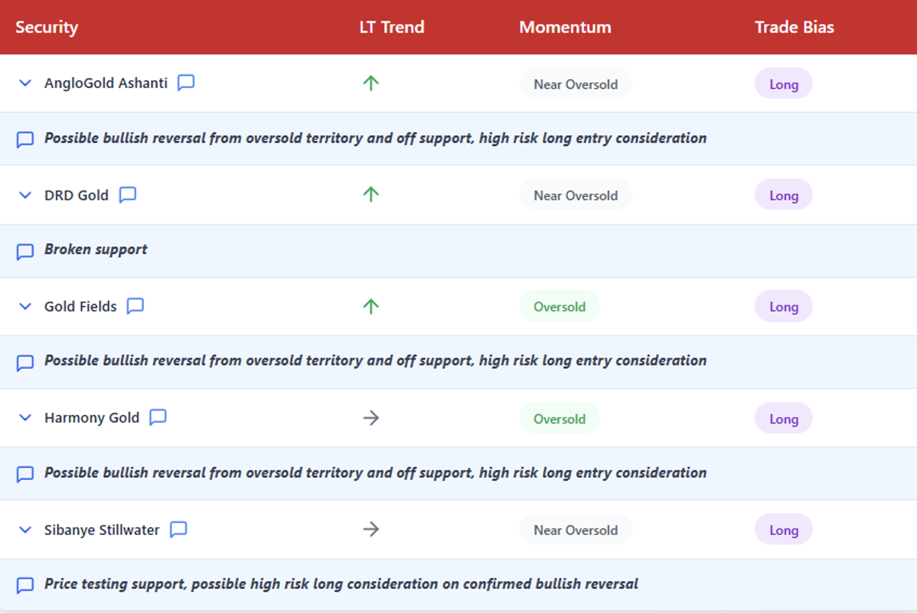Sort by Security column header

click(x=47, y=27)
